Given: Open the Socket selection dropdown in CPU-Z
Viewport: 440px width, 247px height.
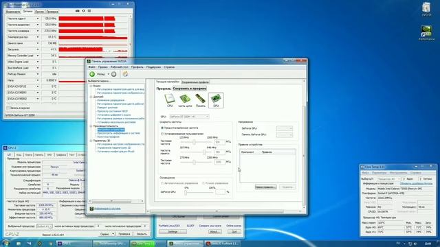Looking at the screenshot, I should point(44,226).
